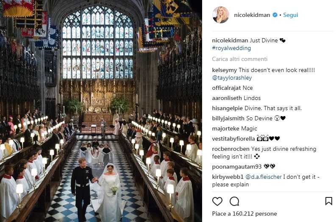Open nicolekidman's profile picture avatar

(221, 15)
